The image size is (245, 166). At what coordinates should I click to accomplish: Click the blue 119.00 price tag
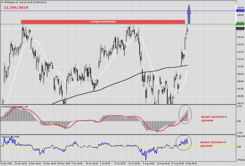point(240,11)
